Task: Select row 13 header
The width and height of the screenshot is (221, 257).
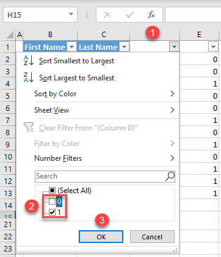Action: [7, 193]
